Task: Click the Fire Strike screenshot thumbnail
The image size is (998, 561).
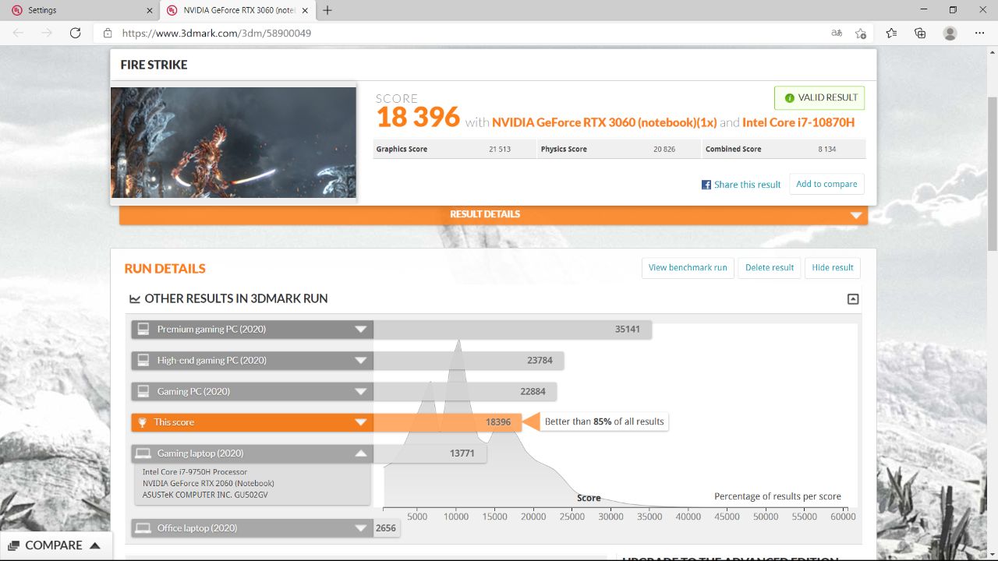Action: pos(233,142)
